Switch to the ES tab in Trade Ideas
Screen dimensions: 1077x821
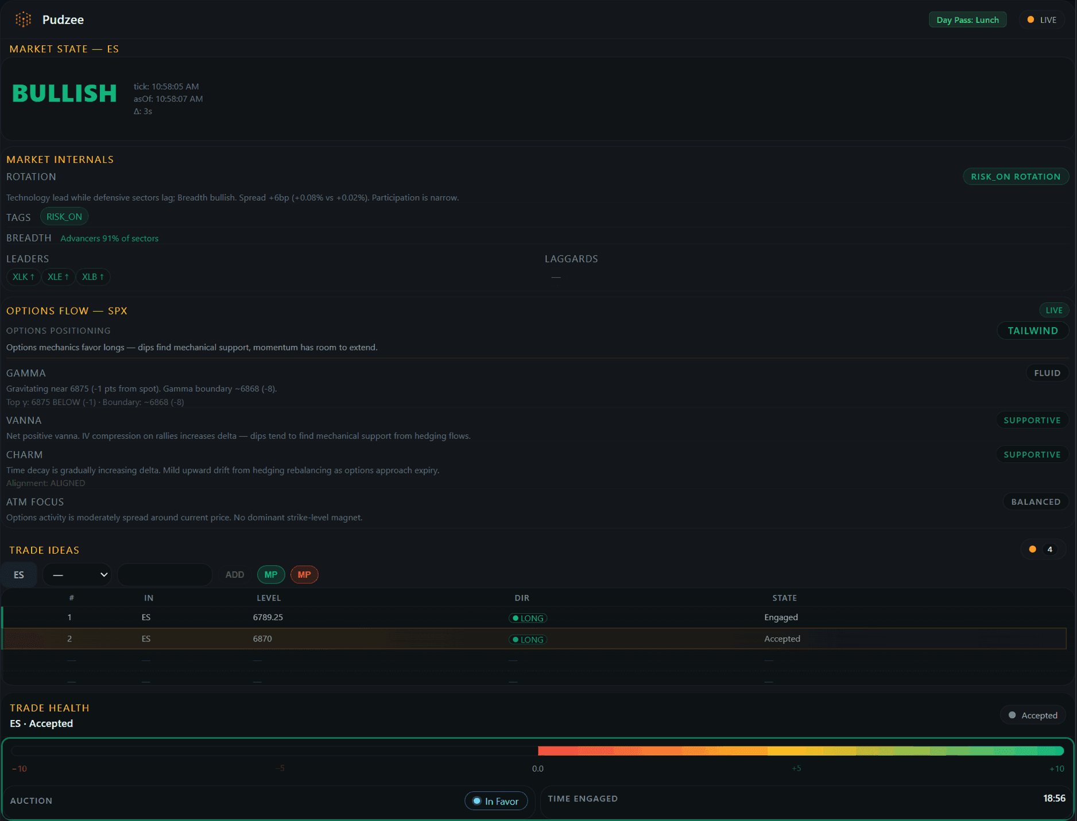tap(18, 574)
